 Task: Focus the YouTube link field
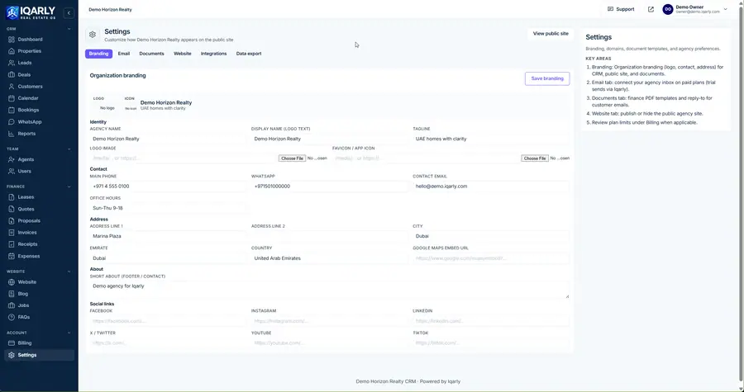coord(329,342)
